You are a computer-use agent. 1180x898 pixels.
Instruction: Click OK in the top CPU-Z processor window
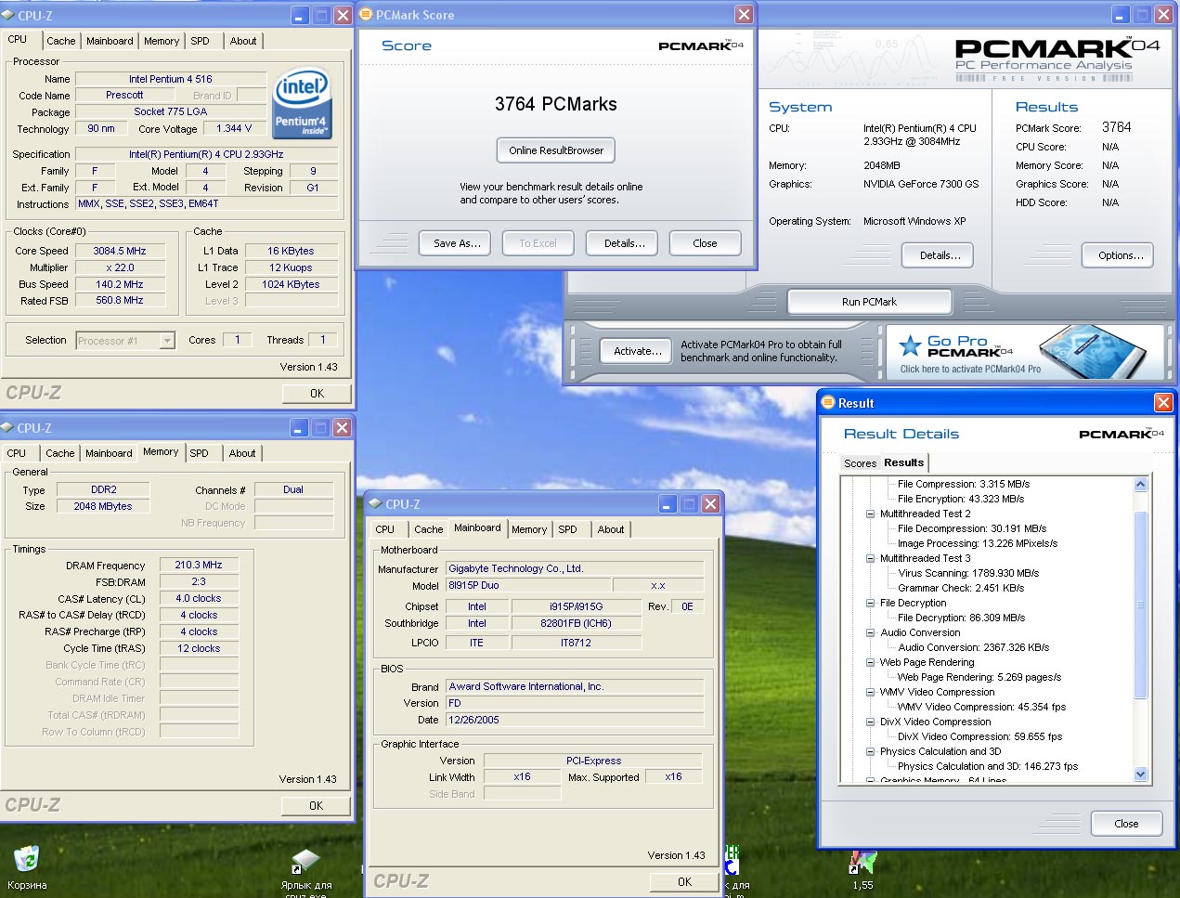[x=317, y=393]
